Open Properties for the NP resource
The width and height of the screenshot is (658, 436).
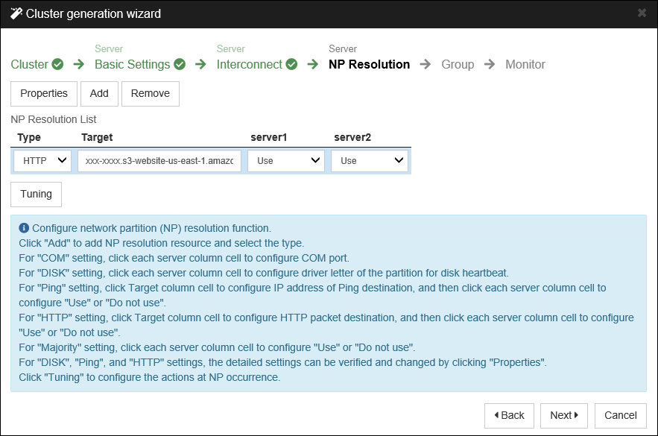(43, 93)
